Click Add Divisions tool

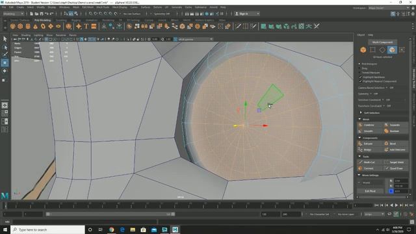(x=396, y=149)
